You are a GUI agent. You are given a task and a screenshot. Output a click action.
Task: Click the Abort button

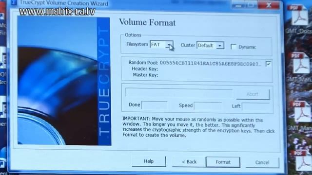[x=253, y=94]
